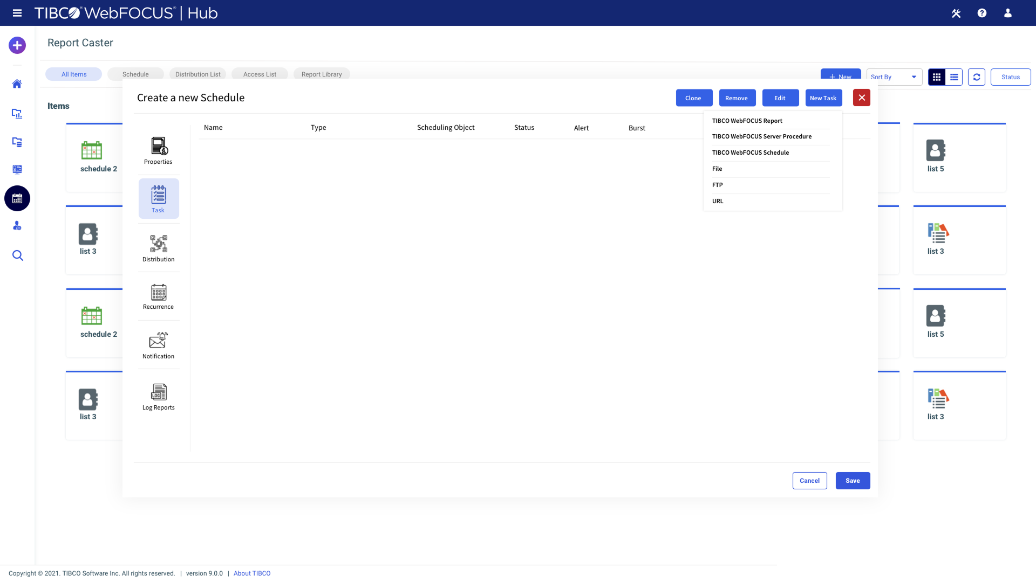The image size is (1036, 582).
Task: Close the Create a new Schedule dialog
Action: click(862, 98)
